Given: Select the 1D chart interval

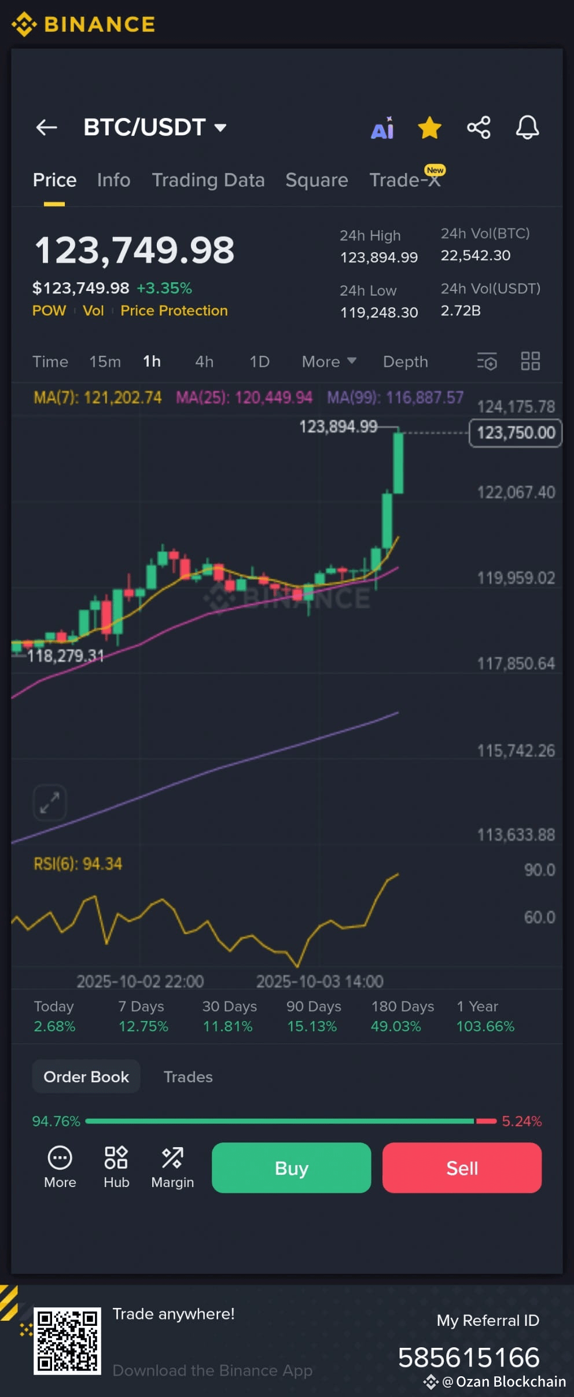Looking at the screenshot, I should click(x=259, y=362).
